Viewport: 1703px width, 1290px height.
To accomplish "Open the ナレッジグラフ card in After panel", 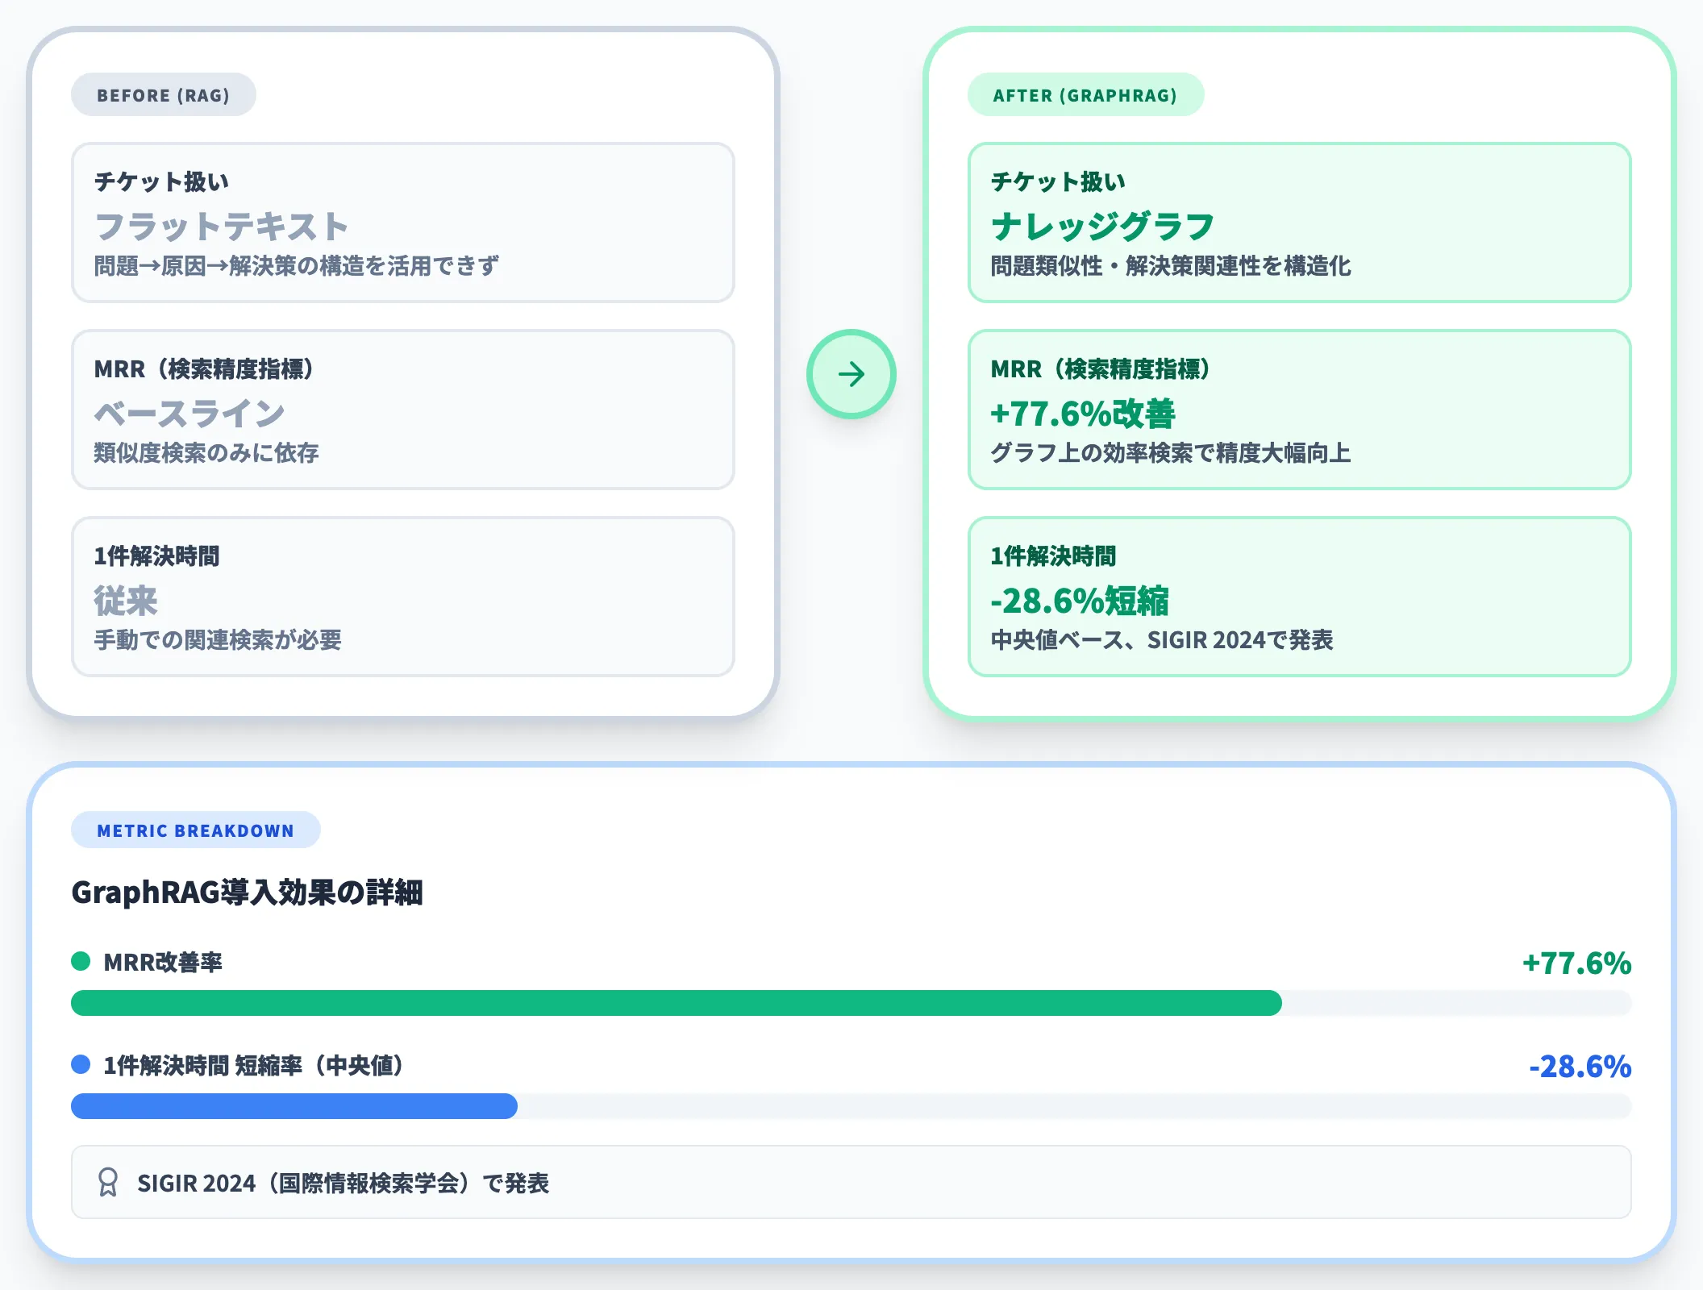I will point(1299,223).
